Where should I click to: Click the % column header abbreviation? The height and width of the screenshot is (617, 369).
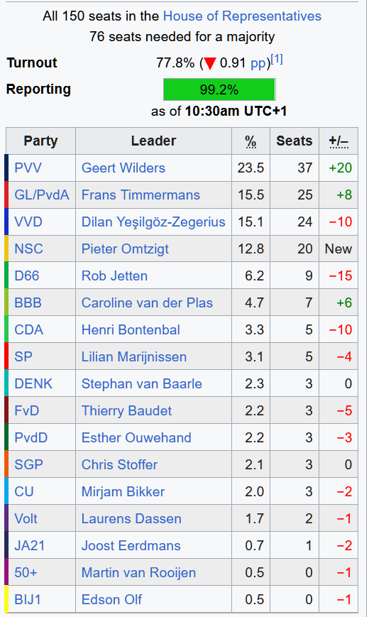click(250, 141)
